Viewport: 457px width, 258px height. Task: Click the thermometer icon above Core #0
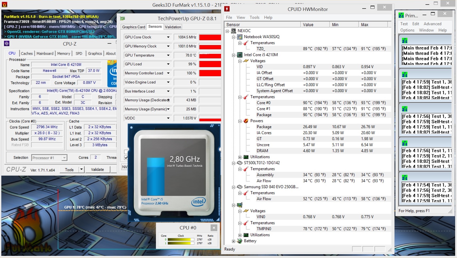[x=246, y=97]
